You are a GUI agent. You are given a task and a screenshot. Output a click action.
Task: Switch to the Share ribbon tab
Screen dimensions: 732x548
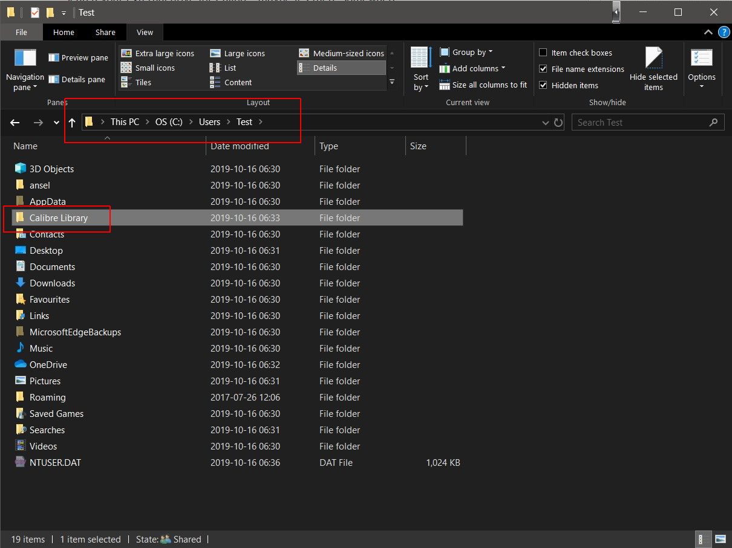(x=105, y=32)
